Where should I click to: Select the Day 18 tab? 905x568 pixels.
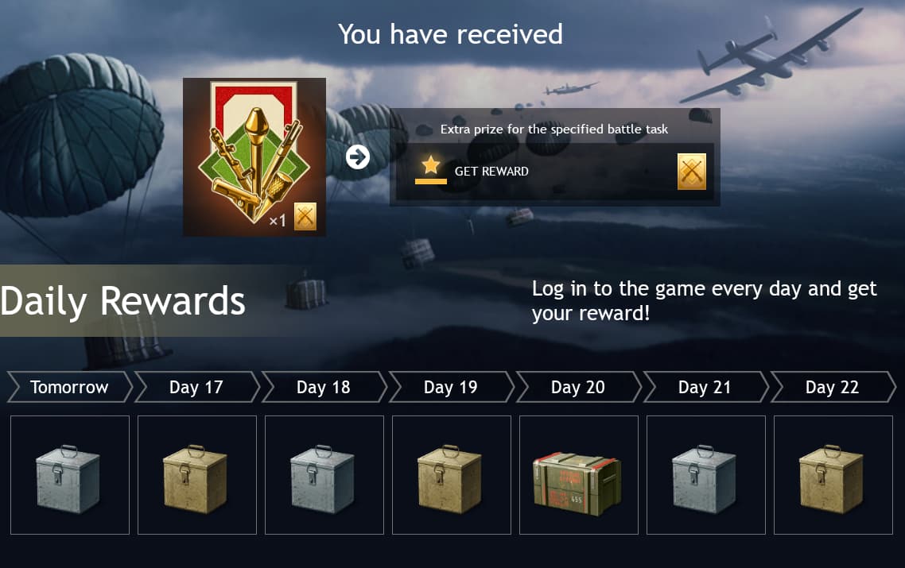pyautogui.click(x=323, y=387)
